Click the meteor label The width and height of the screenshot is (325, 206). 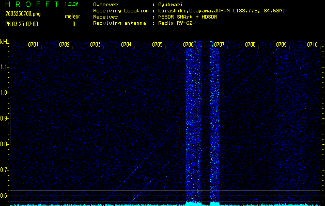(x=72, y=16)
